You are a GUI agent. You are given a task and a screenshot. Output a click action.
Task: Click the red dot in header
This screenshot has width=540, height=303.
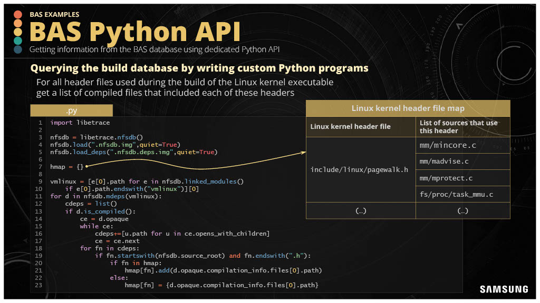[18, 14]
